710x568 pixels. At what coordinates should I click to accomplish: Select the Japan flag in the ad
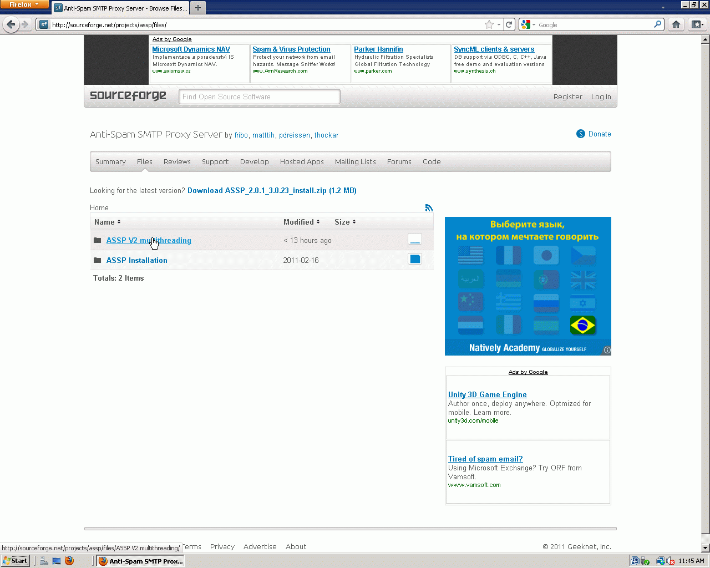click(546, 255)
